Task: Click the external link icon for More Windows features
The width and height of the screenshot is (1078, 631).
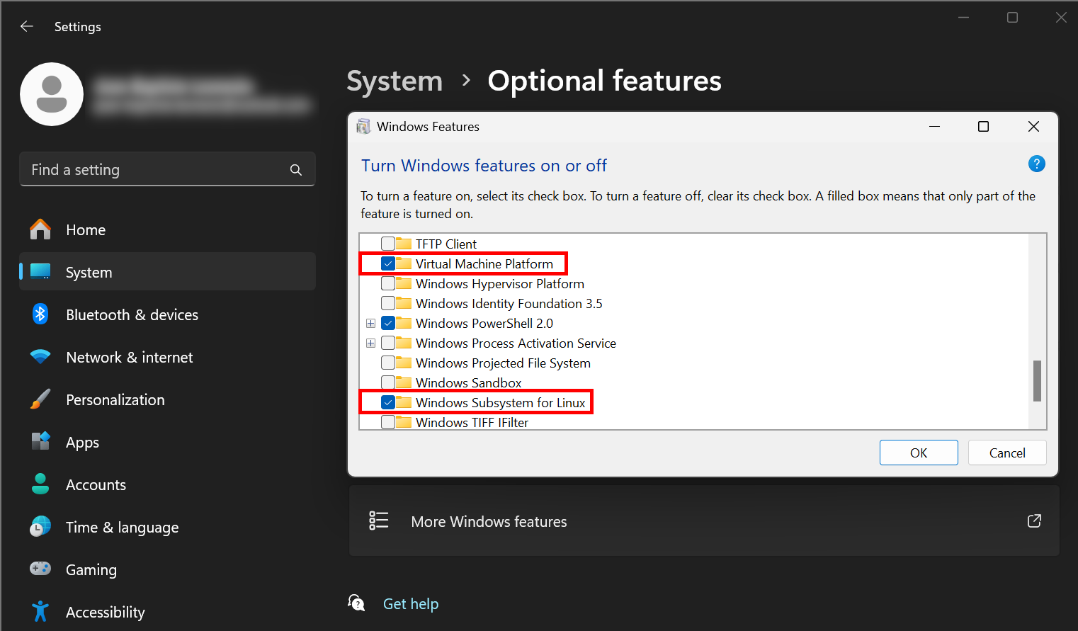Action: click(1034, 521)
